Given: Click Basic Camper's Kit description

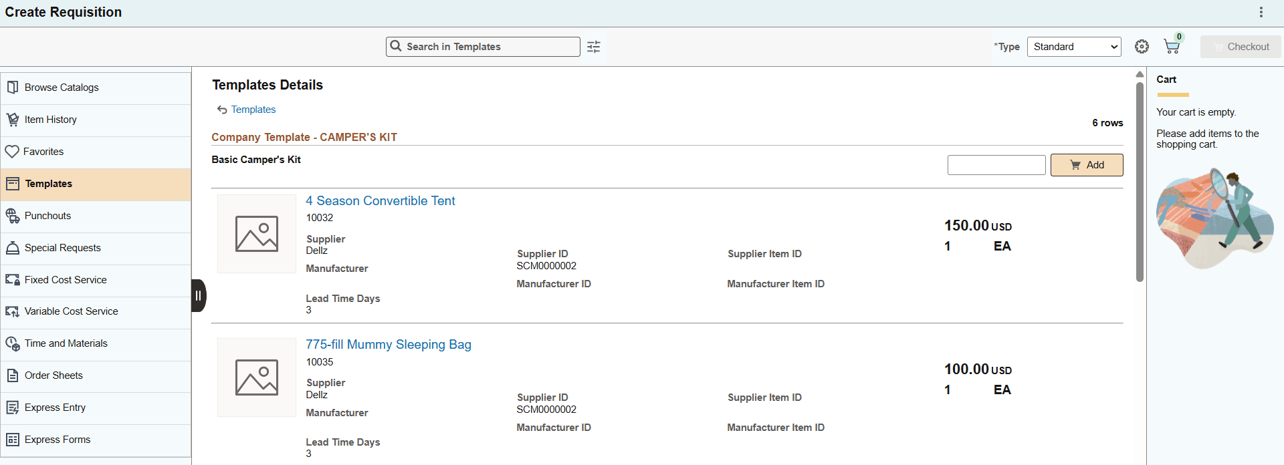Looking at the screenshot, I should 256,160.
